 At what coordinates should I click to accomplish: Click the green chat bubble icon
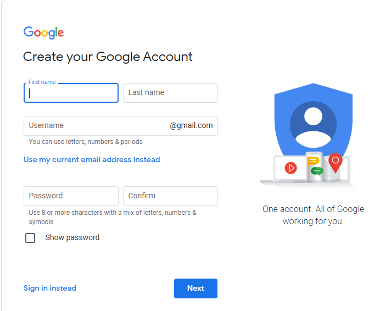click(317, 171)
